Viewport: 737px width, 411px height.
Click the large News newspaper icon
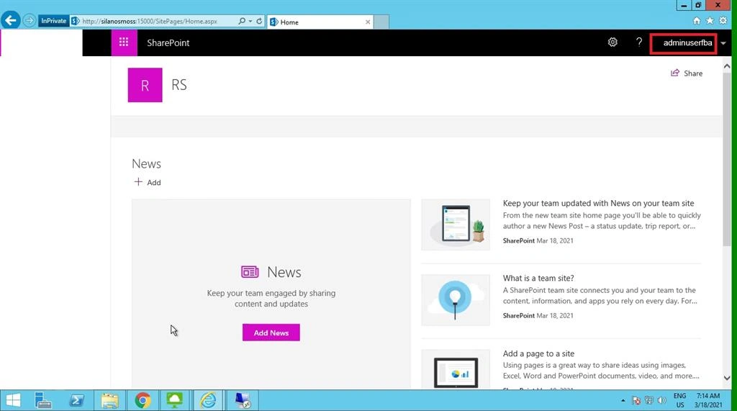click(250, 272)
